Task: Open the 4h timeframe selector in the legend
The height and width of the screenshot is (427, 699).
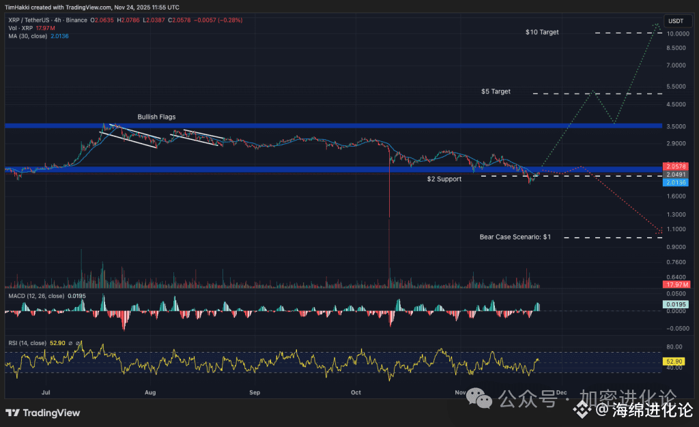Action: (57, 20)
